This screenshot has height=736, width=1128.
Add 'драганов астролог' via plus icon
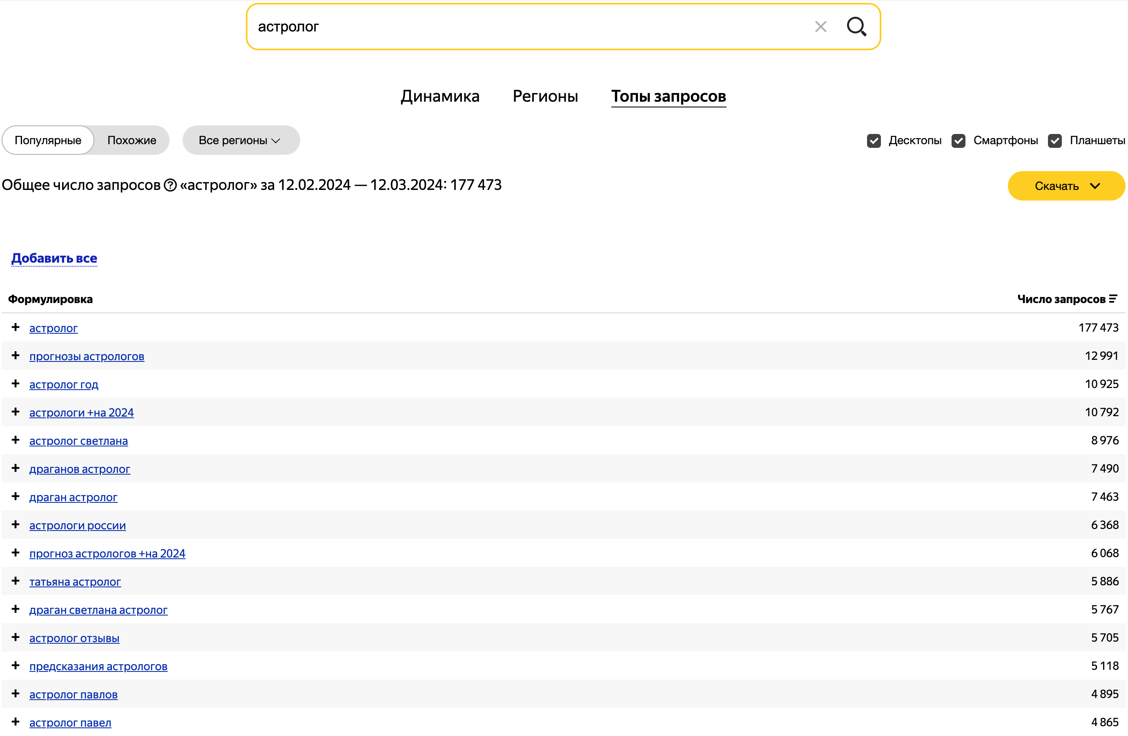coord(16,468)
